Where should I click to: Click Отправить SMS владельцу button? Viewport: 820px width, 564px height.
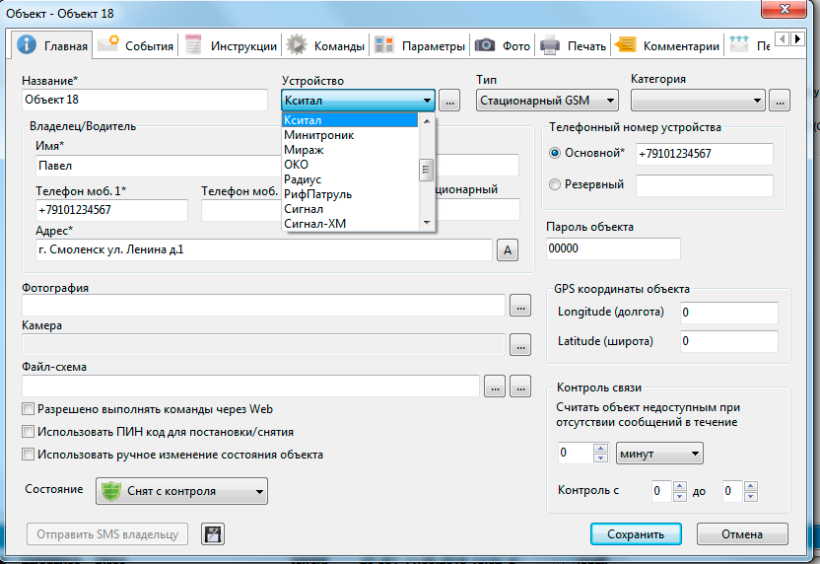coord(107,534)
